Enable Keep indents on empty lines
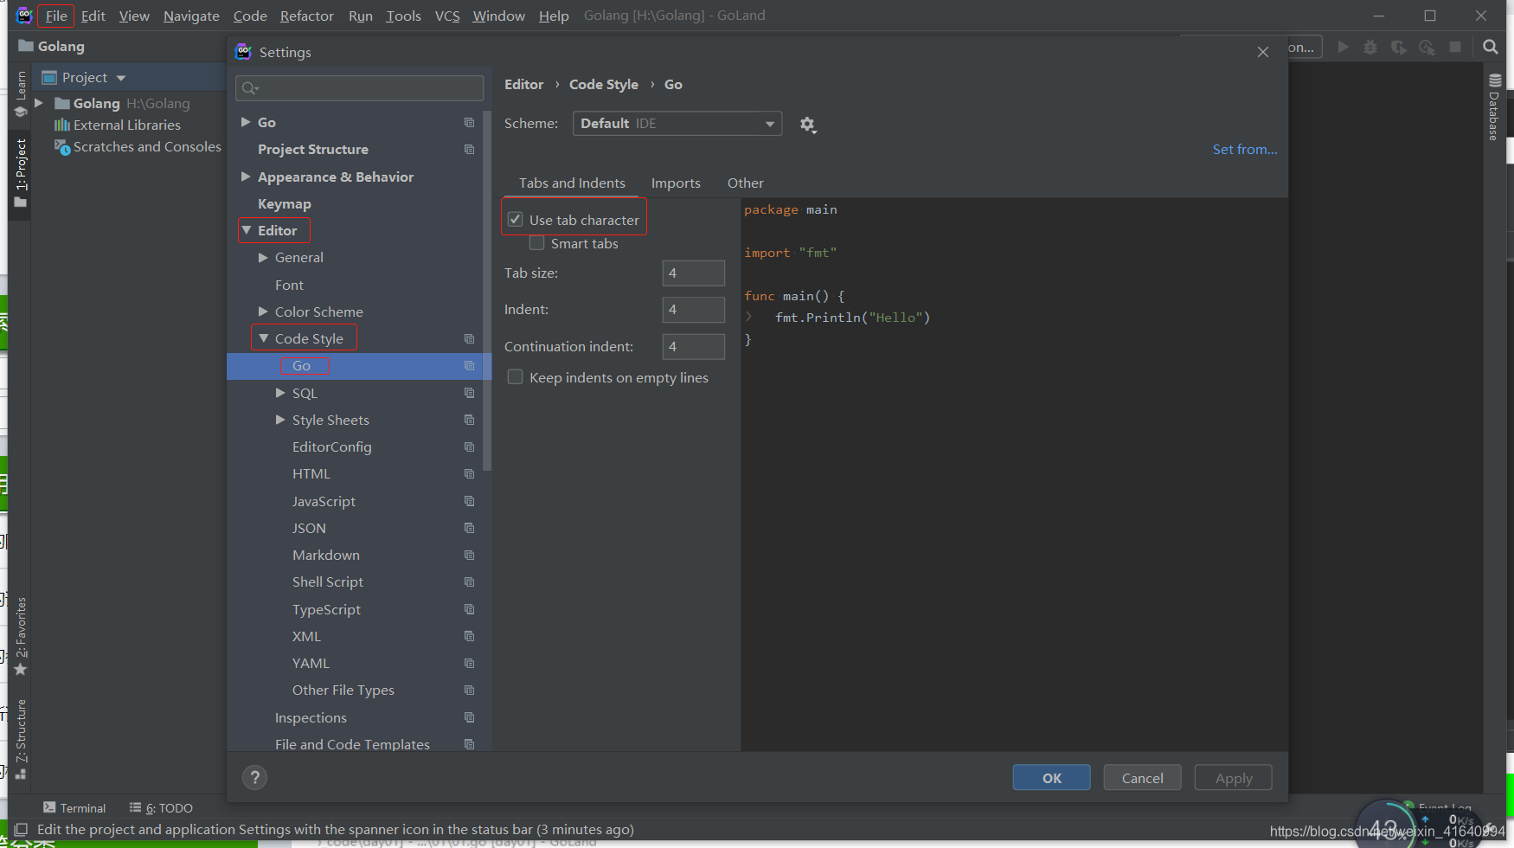 pos(515,377)
